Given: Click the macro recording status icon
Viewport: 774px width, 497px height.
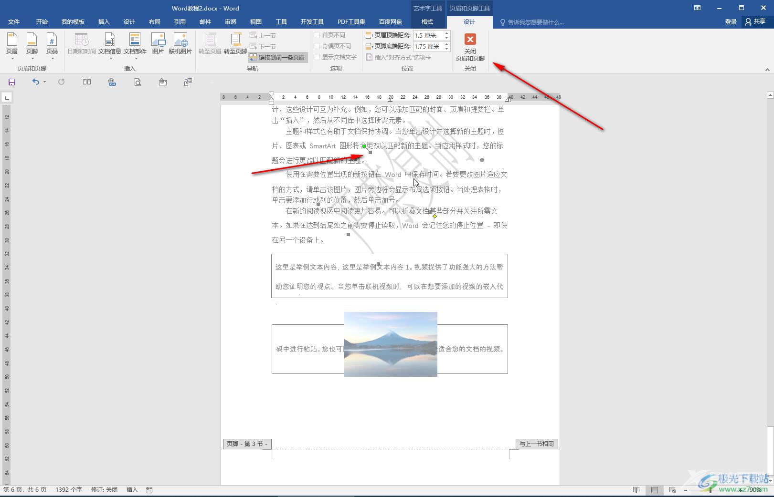Looking at the screenshot, I should (x=149, y=490).
